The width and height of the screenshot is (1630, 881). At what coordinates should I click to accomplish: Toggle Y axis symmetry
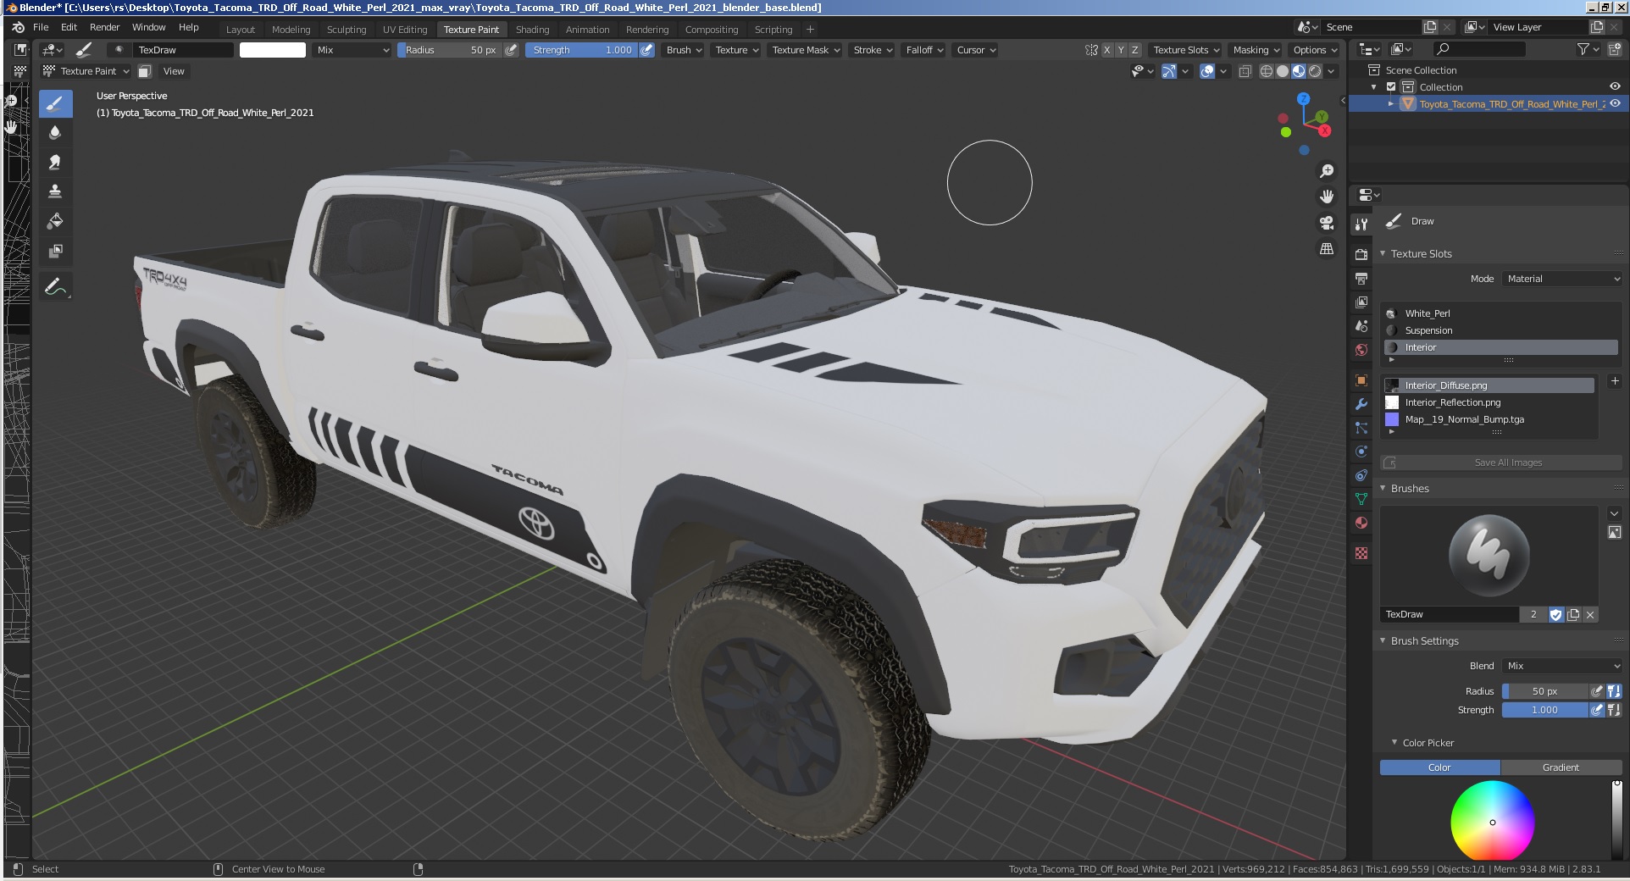click(1120, 50)
